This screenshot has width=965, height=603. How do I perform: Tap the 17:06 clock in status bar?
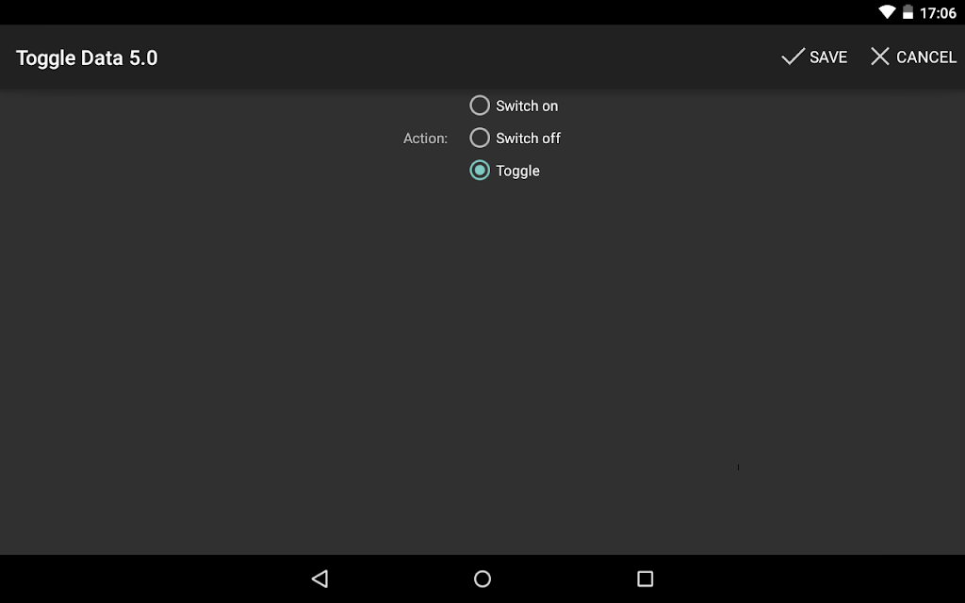tap(938, 13)
